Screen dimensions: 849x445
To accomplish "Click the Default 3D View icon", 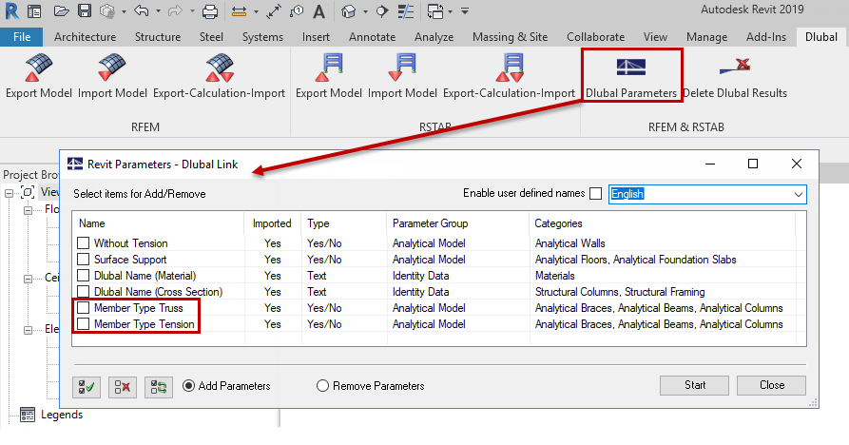I will pyautogui.click(x=349, y=11).
